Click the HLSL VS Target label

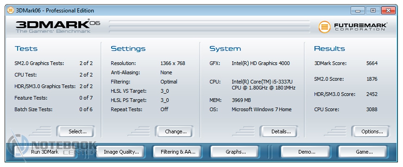click(x=128, y=91)
